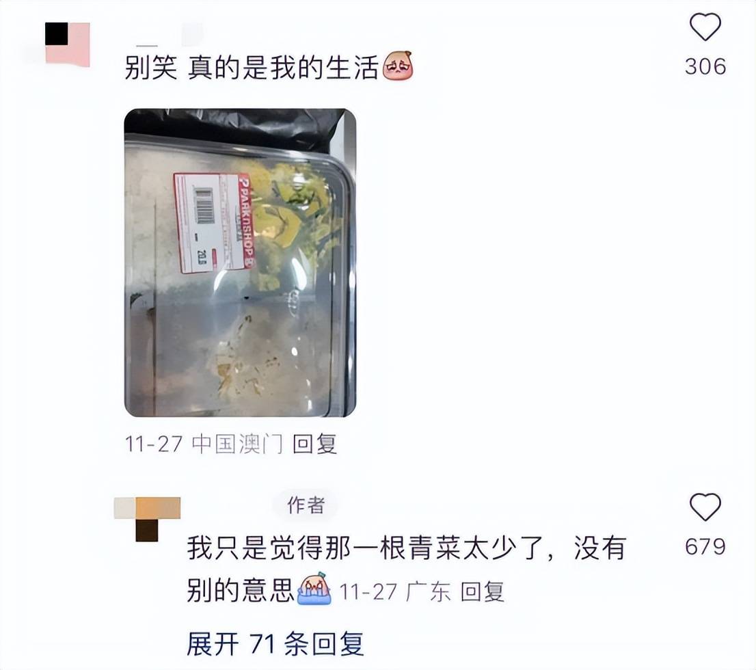The height and width of the screenshot is (670, 756).
Task: Open the author's pixelated avatar
Action: (147, 519)
